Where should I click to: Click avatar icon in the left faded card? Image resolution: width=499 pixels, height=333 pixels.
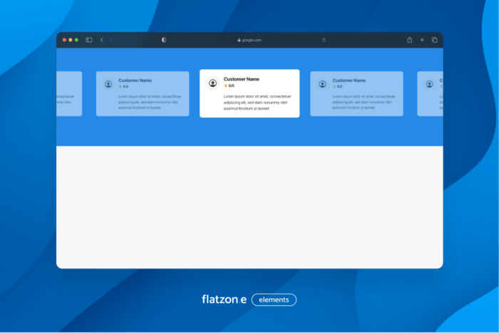tap(108, 84)
